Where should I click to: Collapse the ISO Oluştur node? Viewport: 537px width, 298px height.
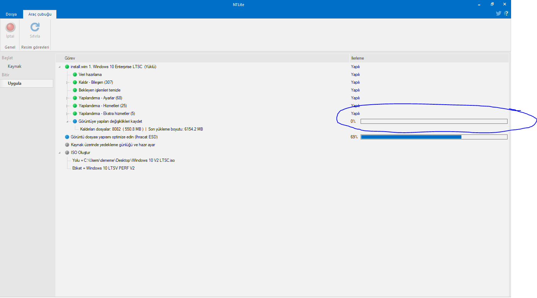click(x=60, y=153)
